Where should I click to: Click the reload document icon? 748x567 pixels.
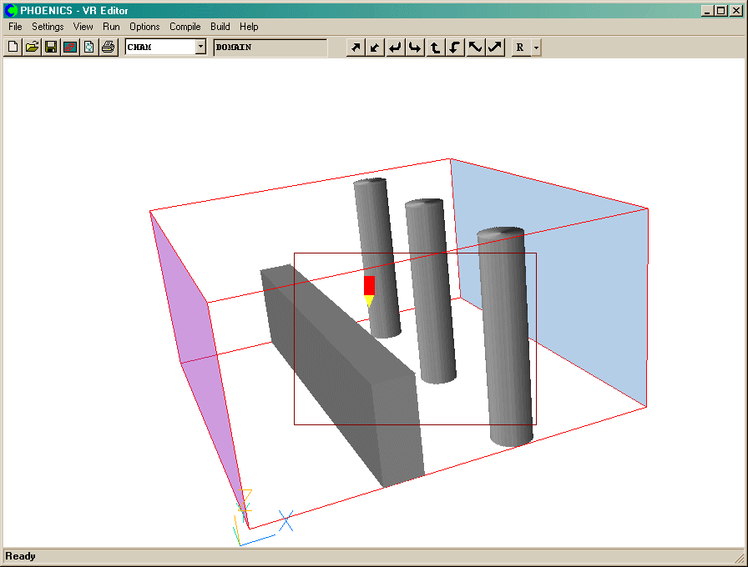click(89, 48)
